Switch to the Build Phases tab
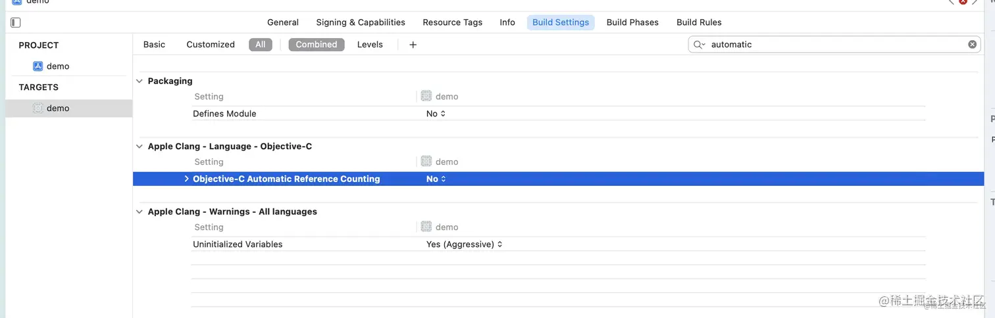 click(x=632, y=22)
